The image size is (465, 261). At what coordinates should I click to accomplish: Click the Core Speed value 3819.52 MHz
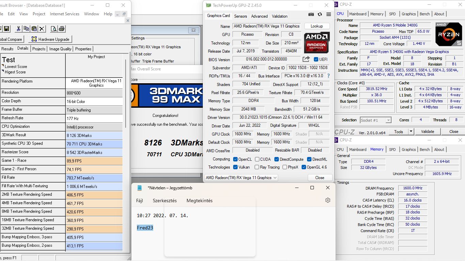pos(376,89)
